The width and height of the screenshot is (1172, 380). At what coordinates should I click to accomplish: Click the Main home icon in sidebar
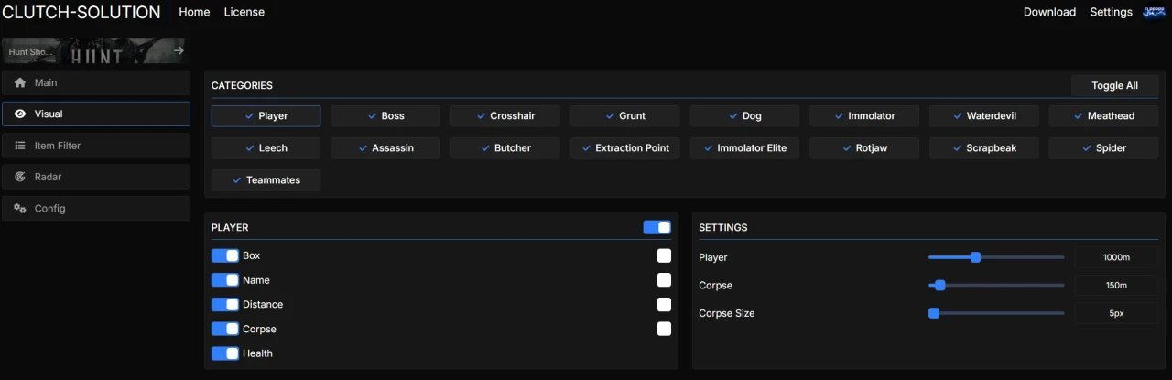coord(20,82)
